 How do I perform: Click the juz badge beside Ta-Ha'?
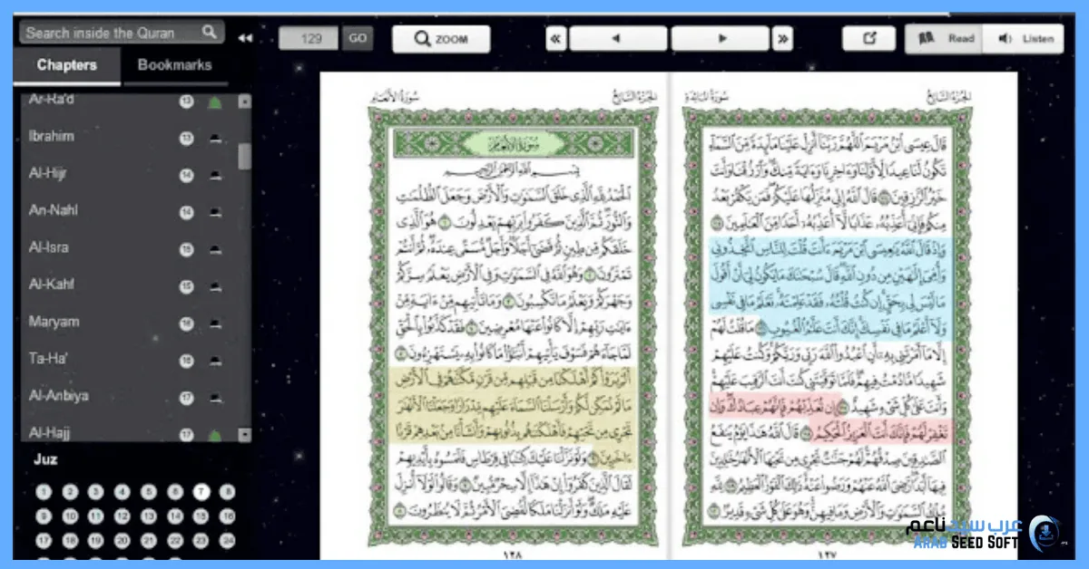pyautogui.click(x=187, y=362)
